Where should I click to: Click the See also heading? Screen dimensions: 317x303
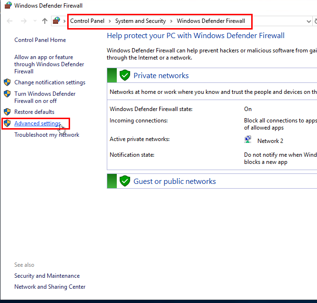24,265
